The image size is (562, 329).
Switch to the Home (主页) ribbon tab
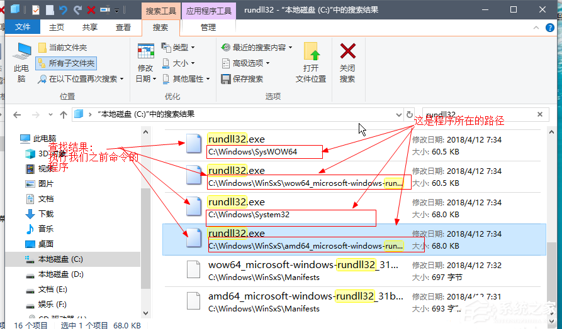tap(56, 27)
